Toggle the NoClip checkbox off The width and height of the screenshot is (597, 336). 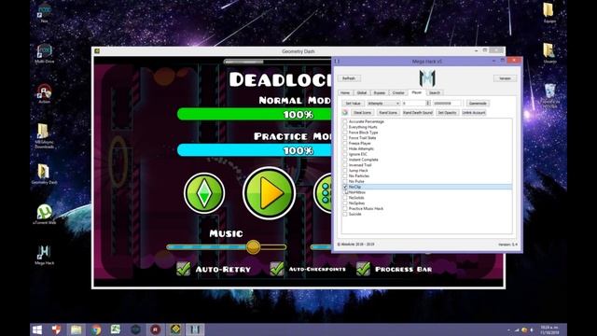coord(345,187)
